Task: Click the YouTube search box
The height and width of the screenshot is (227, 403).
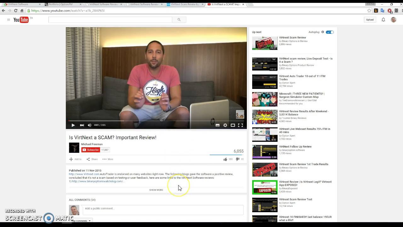Action: click(110, 20)
